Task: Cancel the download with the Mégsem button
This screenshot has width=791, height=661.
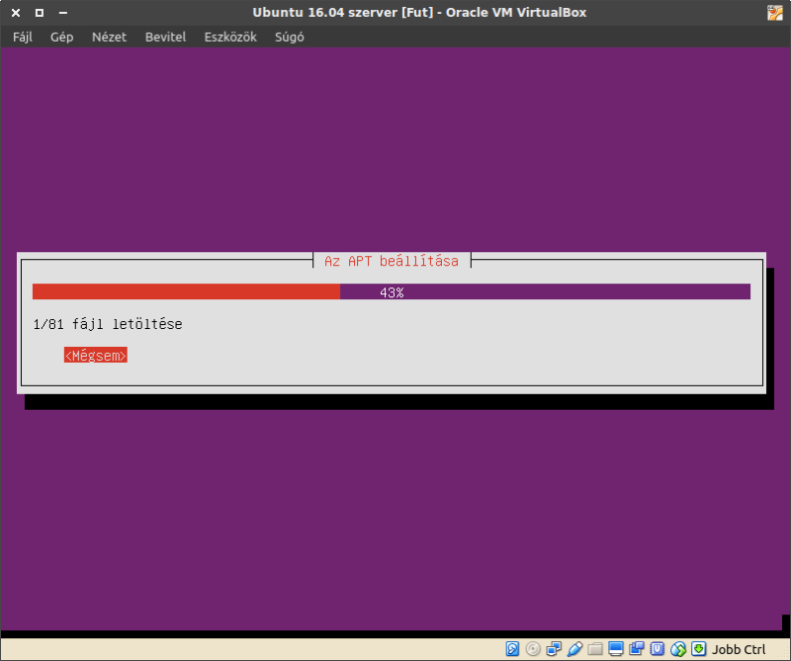Action: coord(95,355)
